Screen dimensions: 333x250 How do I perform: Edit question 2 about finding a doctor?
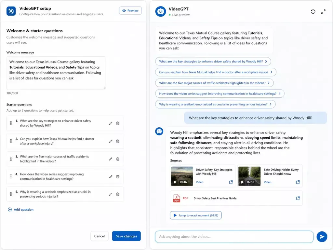point(111,141)
